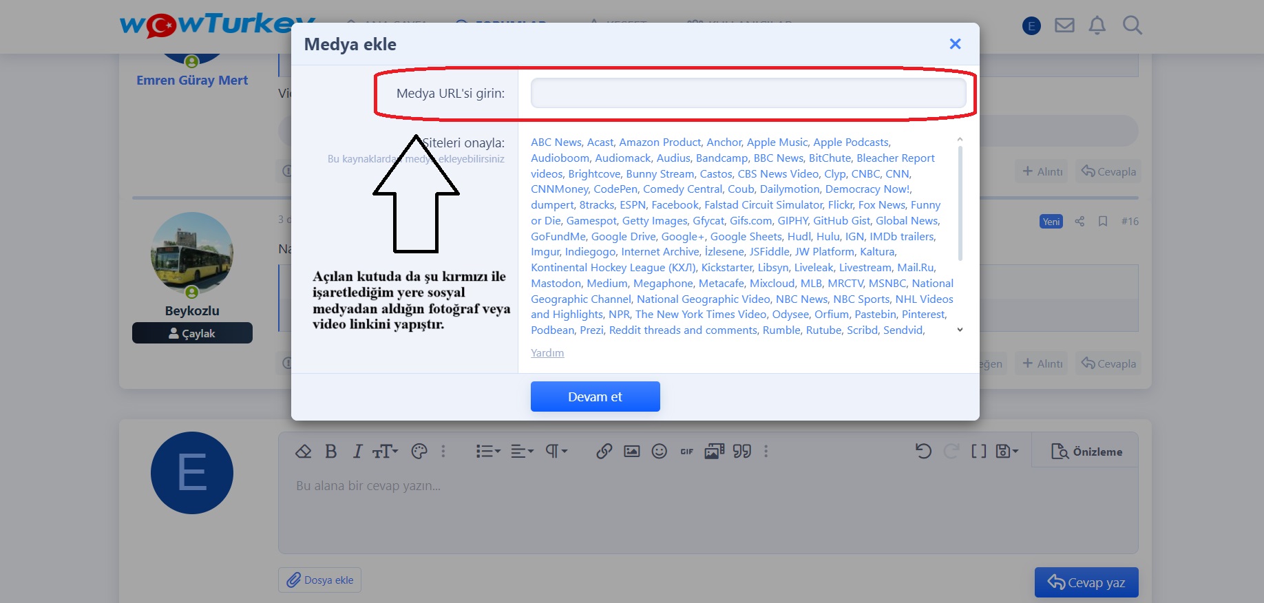Open the Yardım help link
Image resolution: width=1264 pixels, height=603 pixels.
[547, 352]
